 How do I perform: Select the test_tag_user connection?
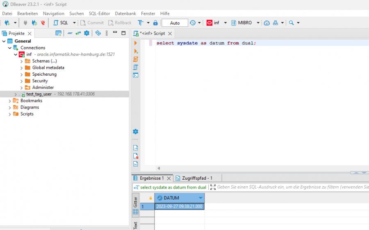pos(39,94)
